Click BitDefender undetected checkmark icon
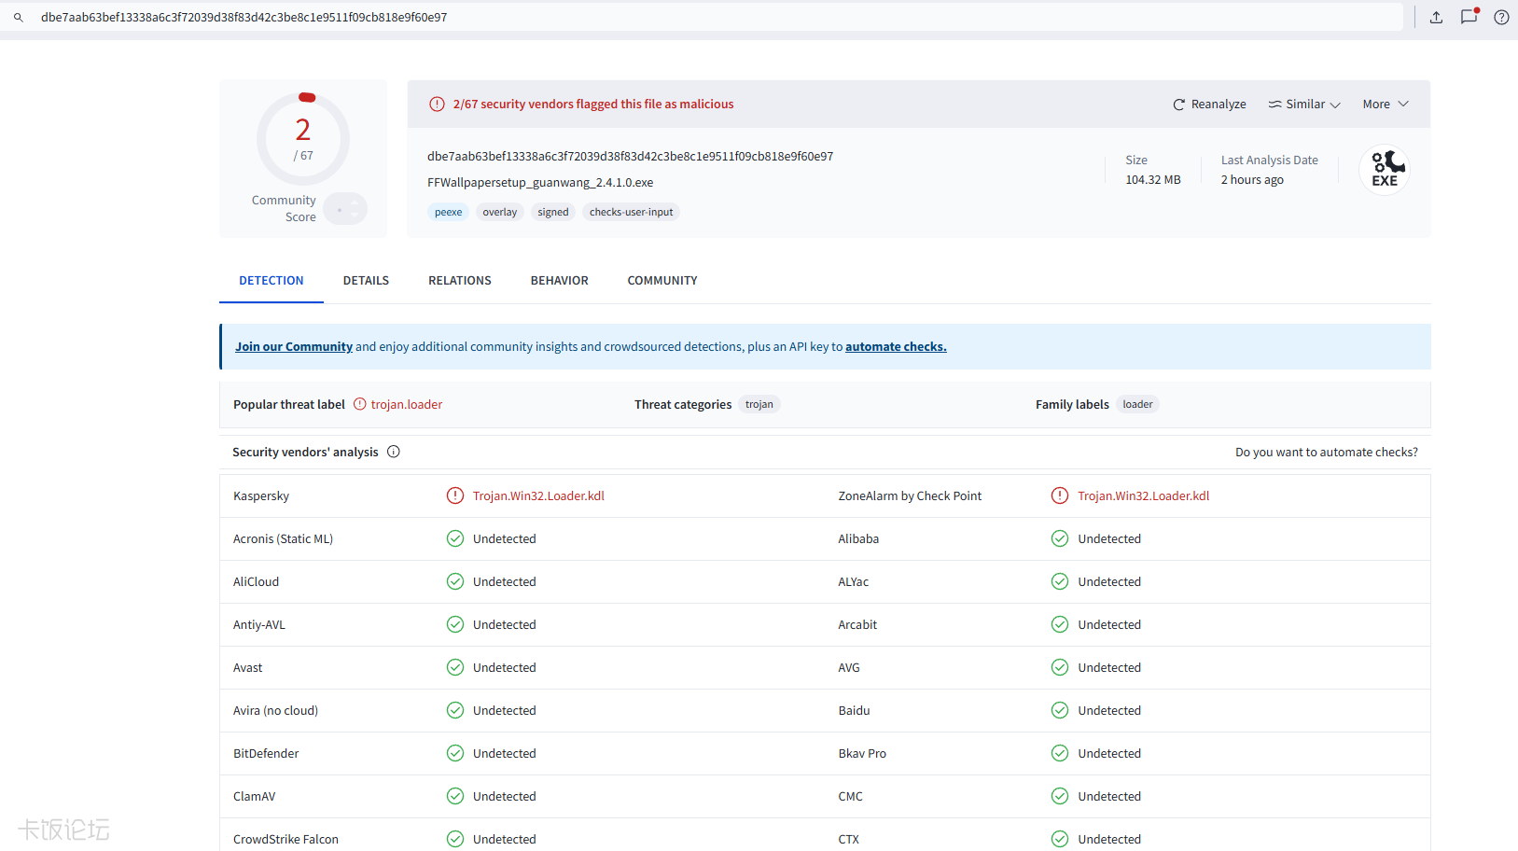The height and width of the screenshot is (851, 1518). 455,753
